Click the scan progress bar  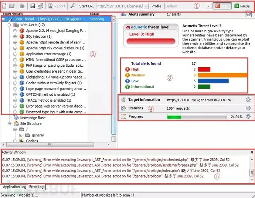coord(197,117)
